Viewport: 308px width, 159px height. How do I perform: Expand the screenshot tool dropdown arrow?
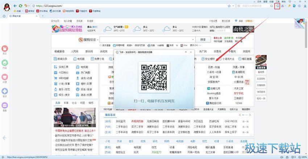point(285,6)
